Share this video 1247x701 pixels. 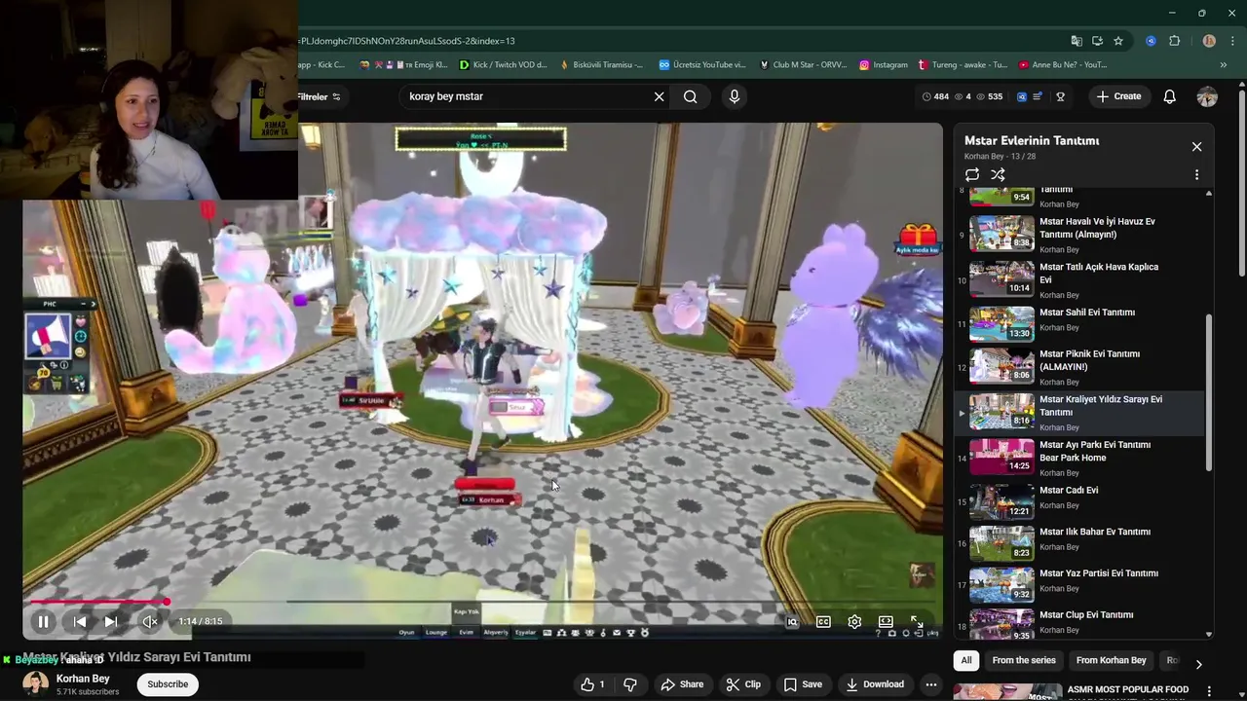(x=682, y=684)
